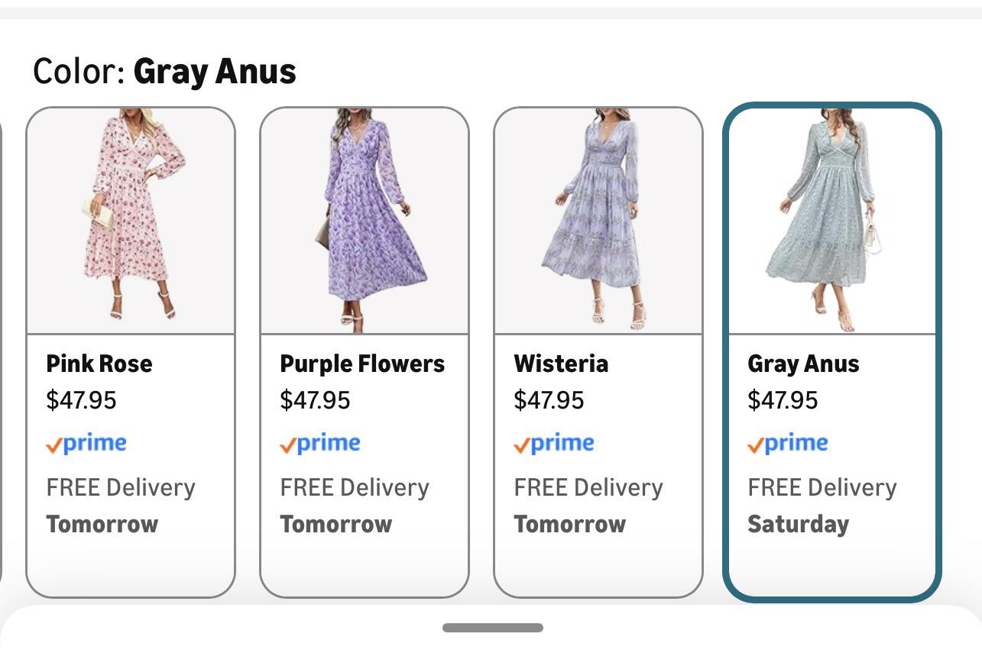Click FREE Delivery Tomorrow on Pink Rose card
Image resolution: width=982 pixels, height=653 pixels.
121,506
